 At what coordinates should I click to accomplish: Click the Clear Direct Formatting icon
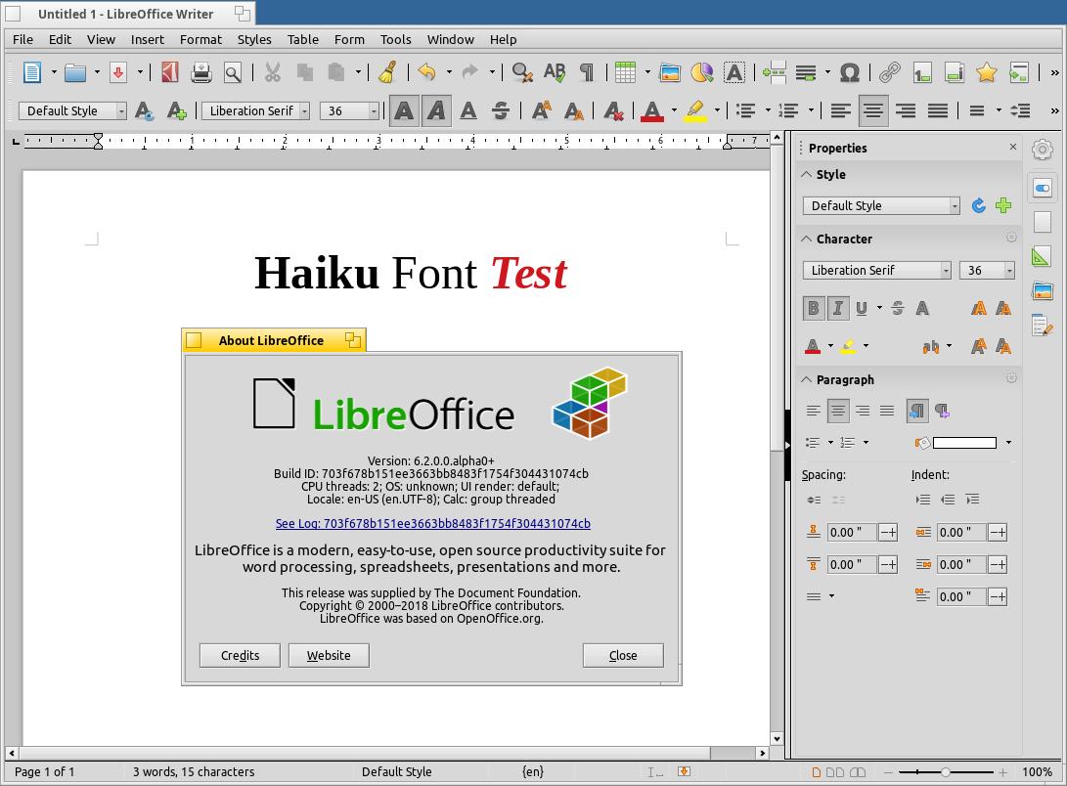(613, 110)
